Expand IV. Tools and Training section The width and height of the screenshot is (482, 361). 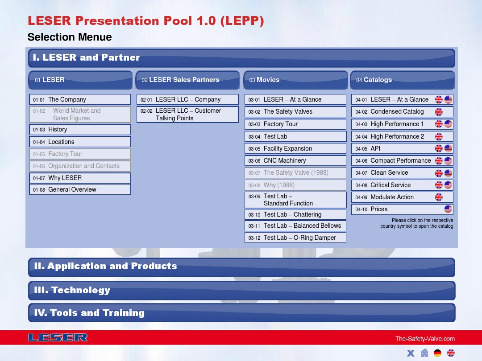pyautogui.click(x=241, y=313)
